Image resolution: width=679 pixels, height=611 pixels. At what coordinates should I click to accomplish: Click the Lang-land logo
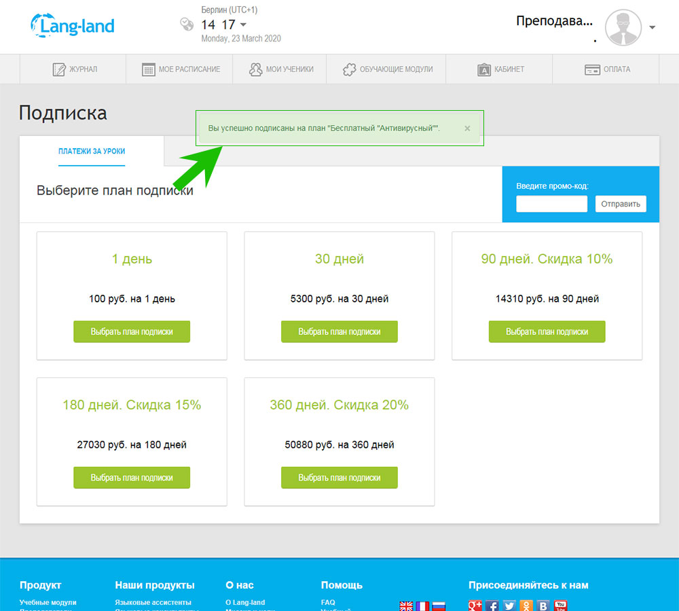[73, 26]
